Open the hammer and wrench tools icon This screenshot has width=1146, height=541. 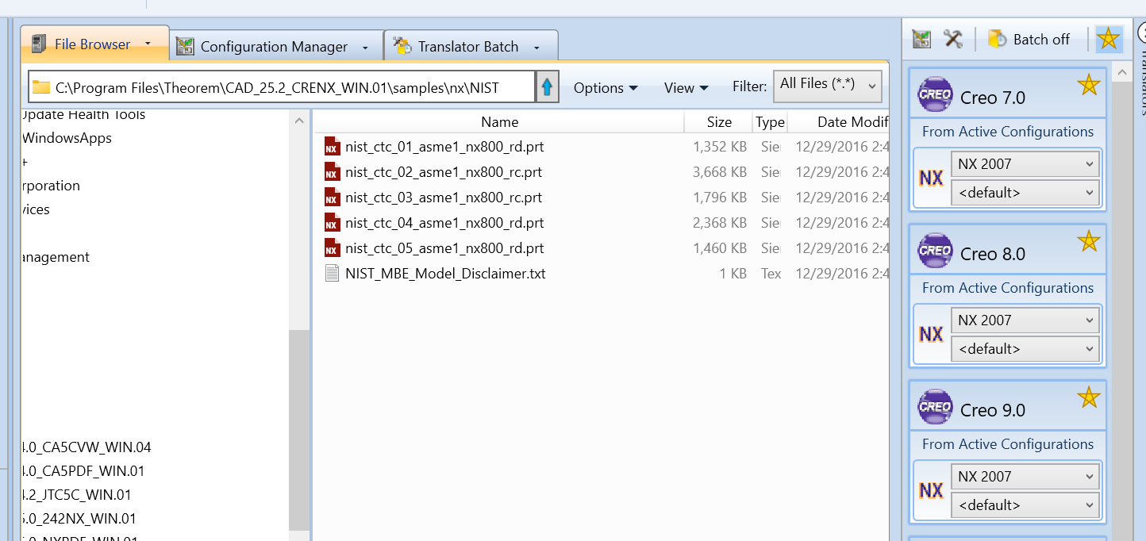click(953, 39)
